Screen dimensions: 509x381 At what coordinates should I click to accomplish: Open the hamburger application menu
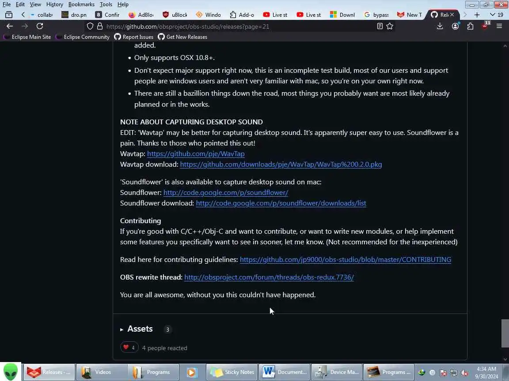tap(499, 26)
